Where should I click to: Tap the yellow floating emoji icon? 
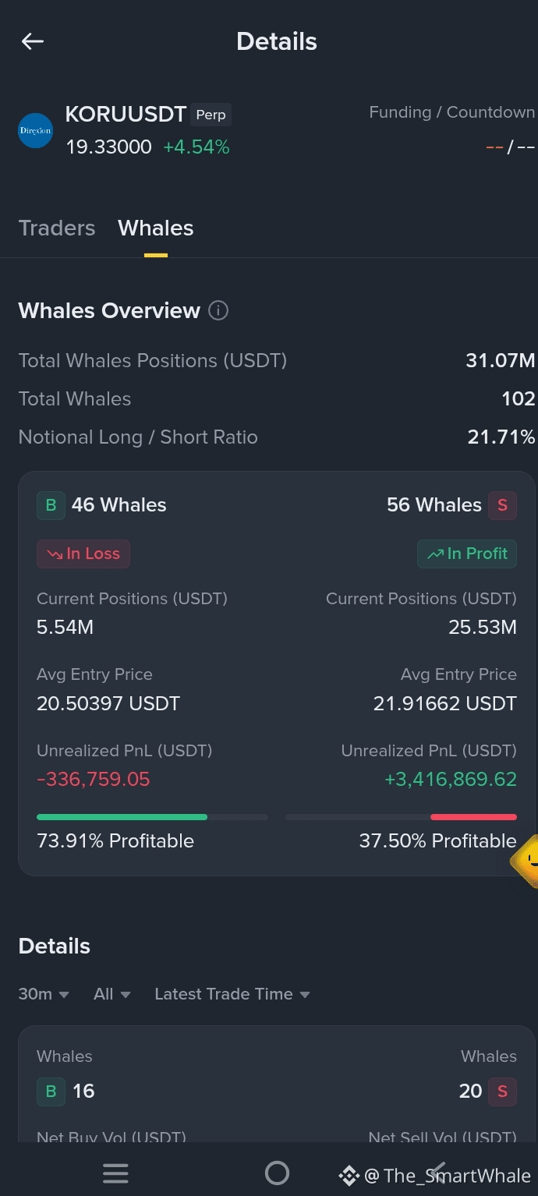[x=526, y=861]
